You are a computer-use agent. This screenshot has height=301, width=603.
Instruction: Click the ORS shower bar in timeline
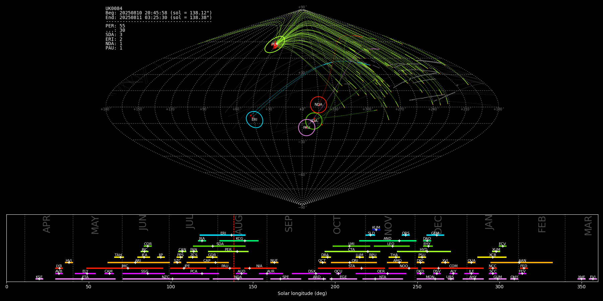click(x=406, y=235)
